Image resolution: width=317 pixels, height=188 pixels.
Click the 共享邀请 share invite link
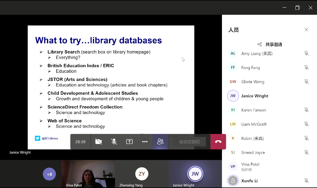[x=274, y=45]
